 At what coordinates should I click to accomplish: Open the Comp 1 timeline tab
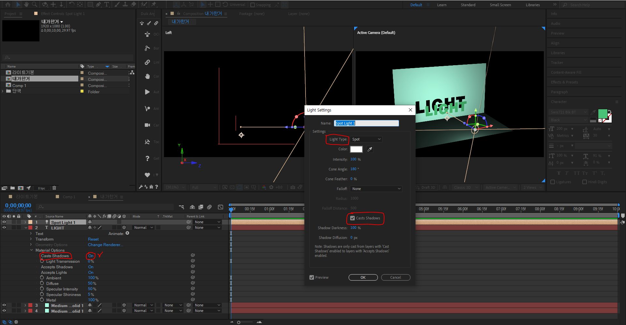(x=69, y=197)
